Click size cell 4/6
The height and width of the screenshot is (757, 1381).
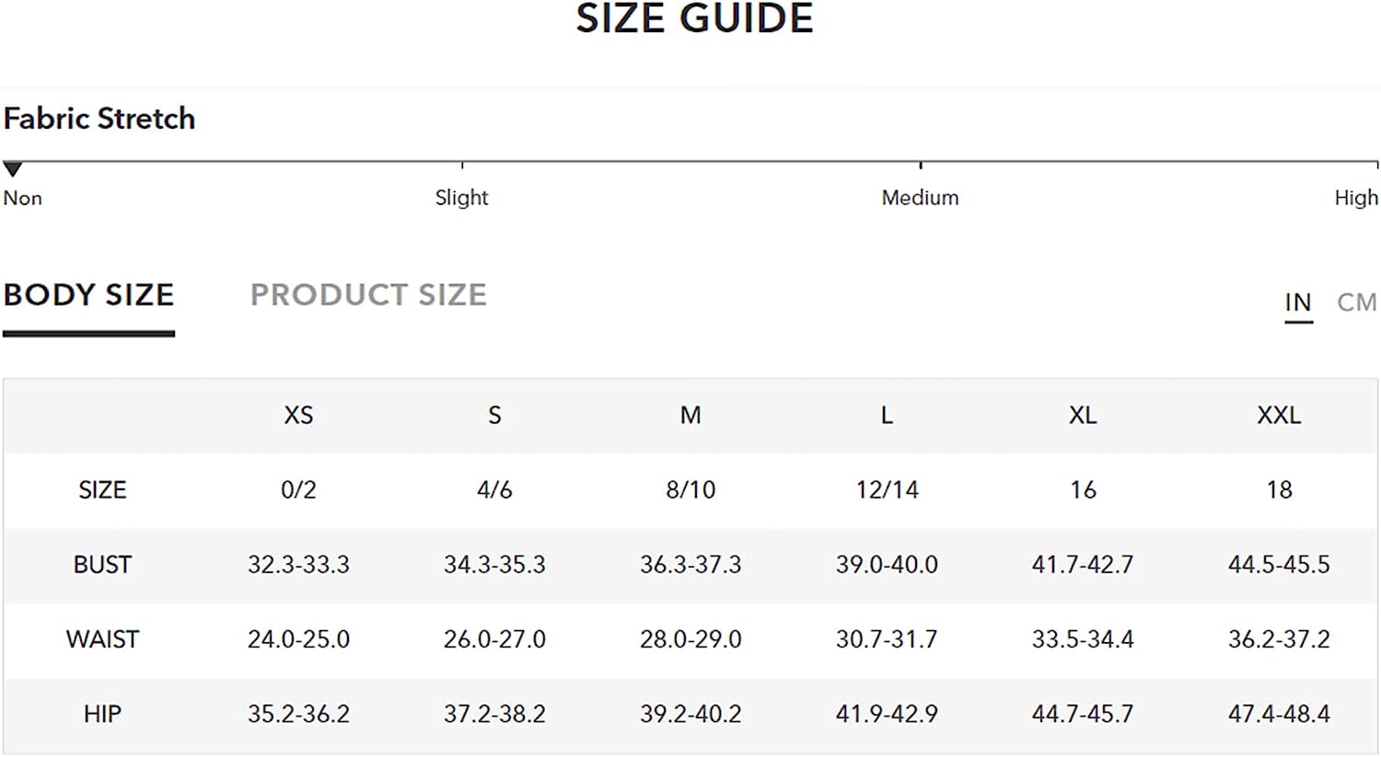pyautogui.click(x=494, y=490)
